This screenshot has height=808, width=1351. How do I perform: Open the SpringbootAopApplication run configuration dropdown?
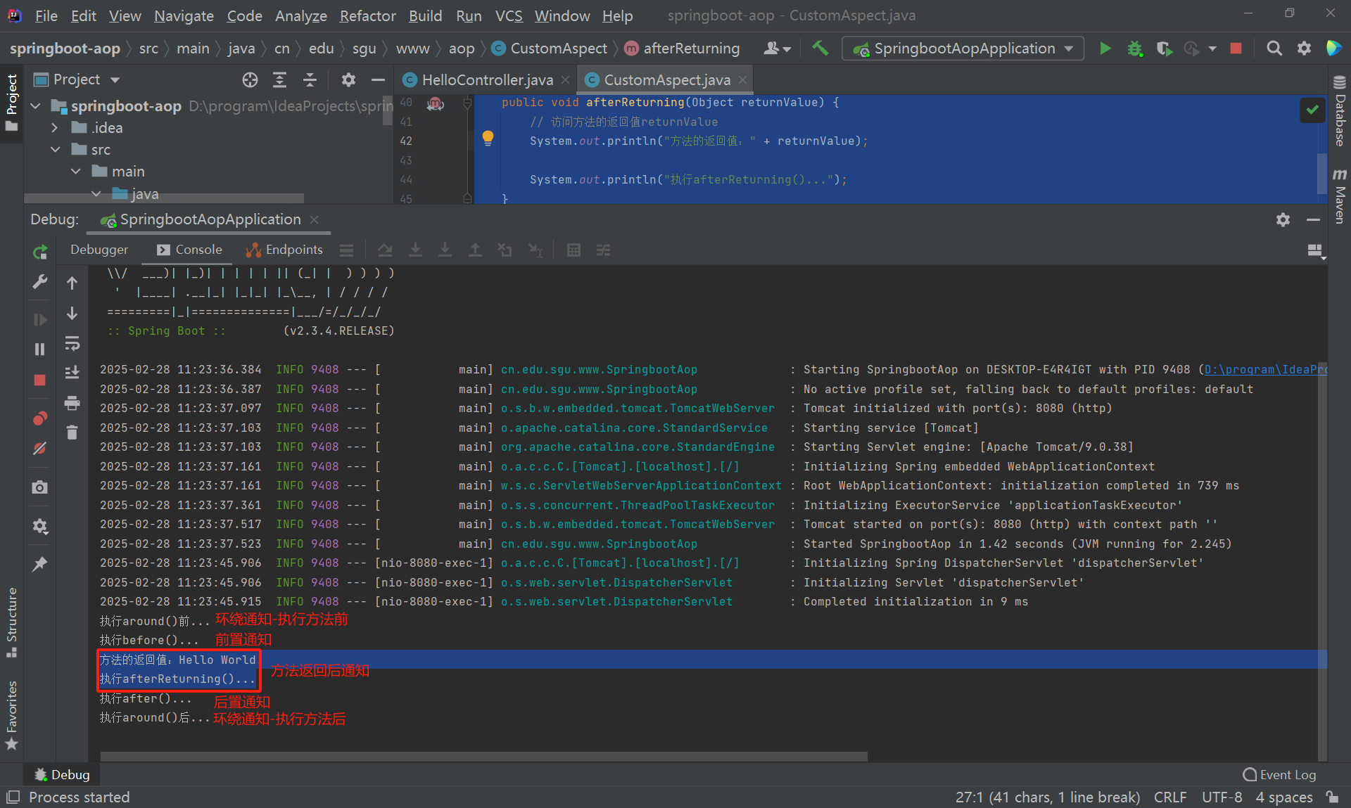click(x=963, y=49)
